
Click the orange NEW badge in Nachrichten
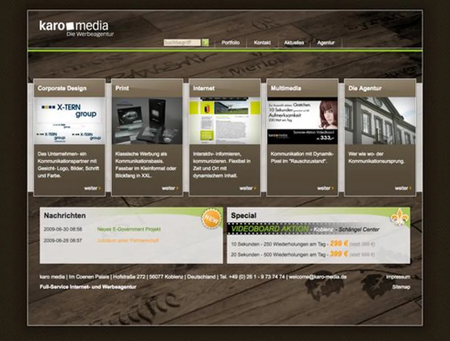tap(211, 219)
